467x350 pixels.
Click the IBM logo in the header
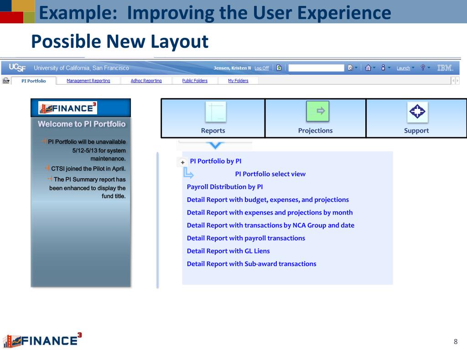tap(445, 68)
